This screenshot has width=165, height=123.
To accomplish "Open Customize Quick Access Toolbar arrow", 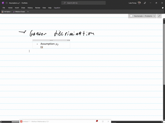I will point(28,12).
